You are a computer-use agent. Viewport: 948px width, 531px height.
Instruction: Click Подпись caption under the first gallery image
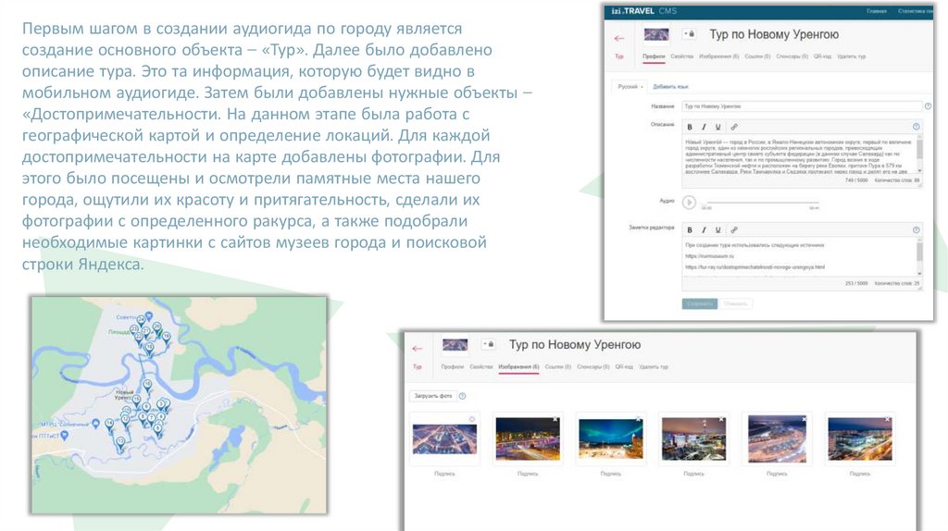(x=444, y=475)
